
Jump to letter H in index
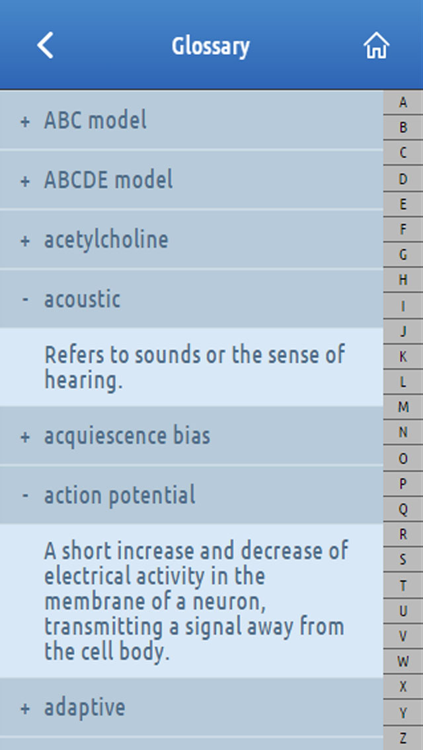[x=403, y=281]
